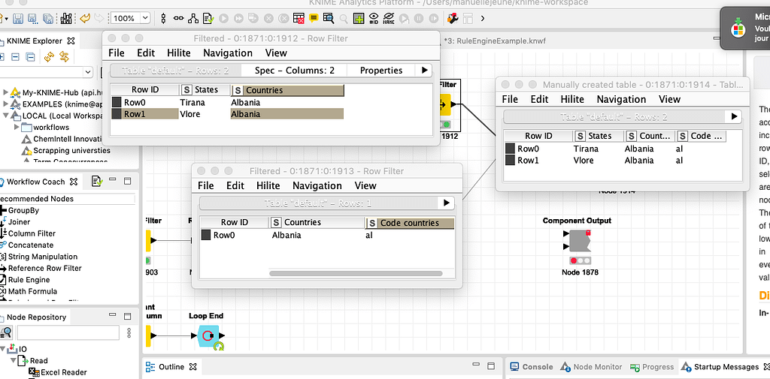
Task: Collapse the IO category in Node Repository
Action: (x=4, y=349)
